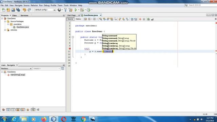Click the Find Next Occurrence icon
217x122 pixels.
(x=108, y=19)
